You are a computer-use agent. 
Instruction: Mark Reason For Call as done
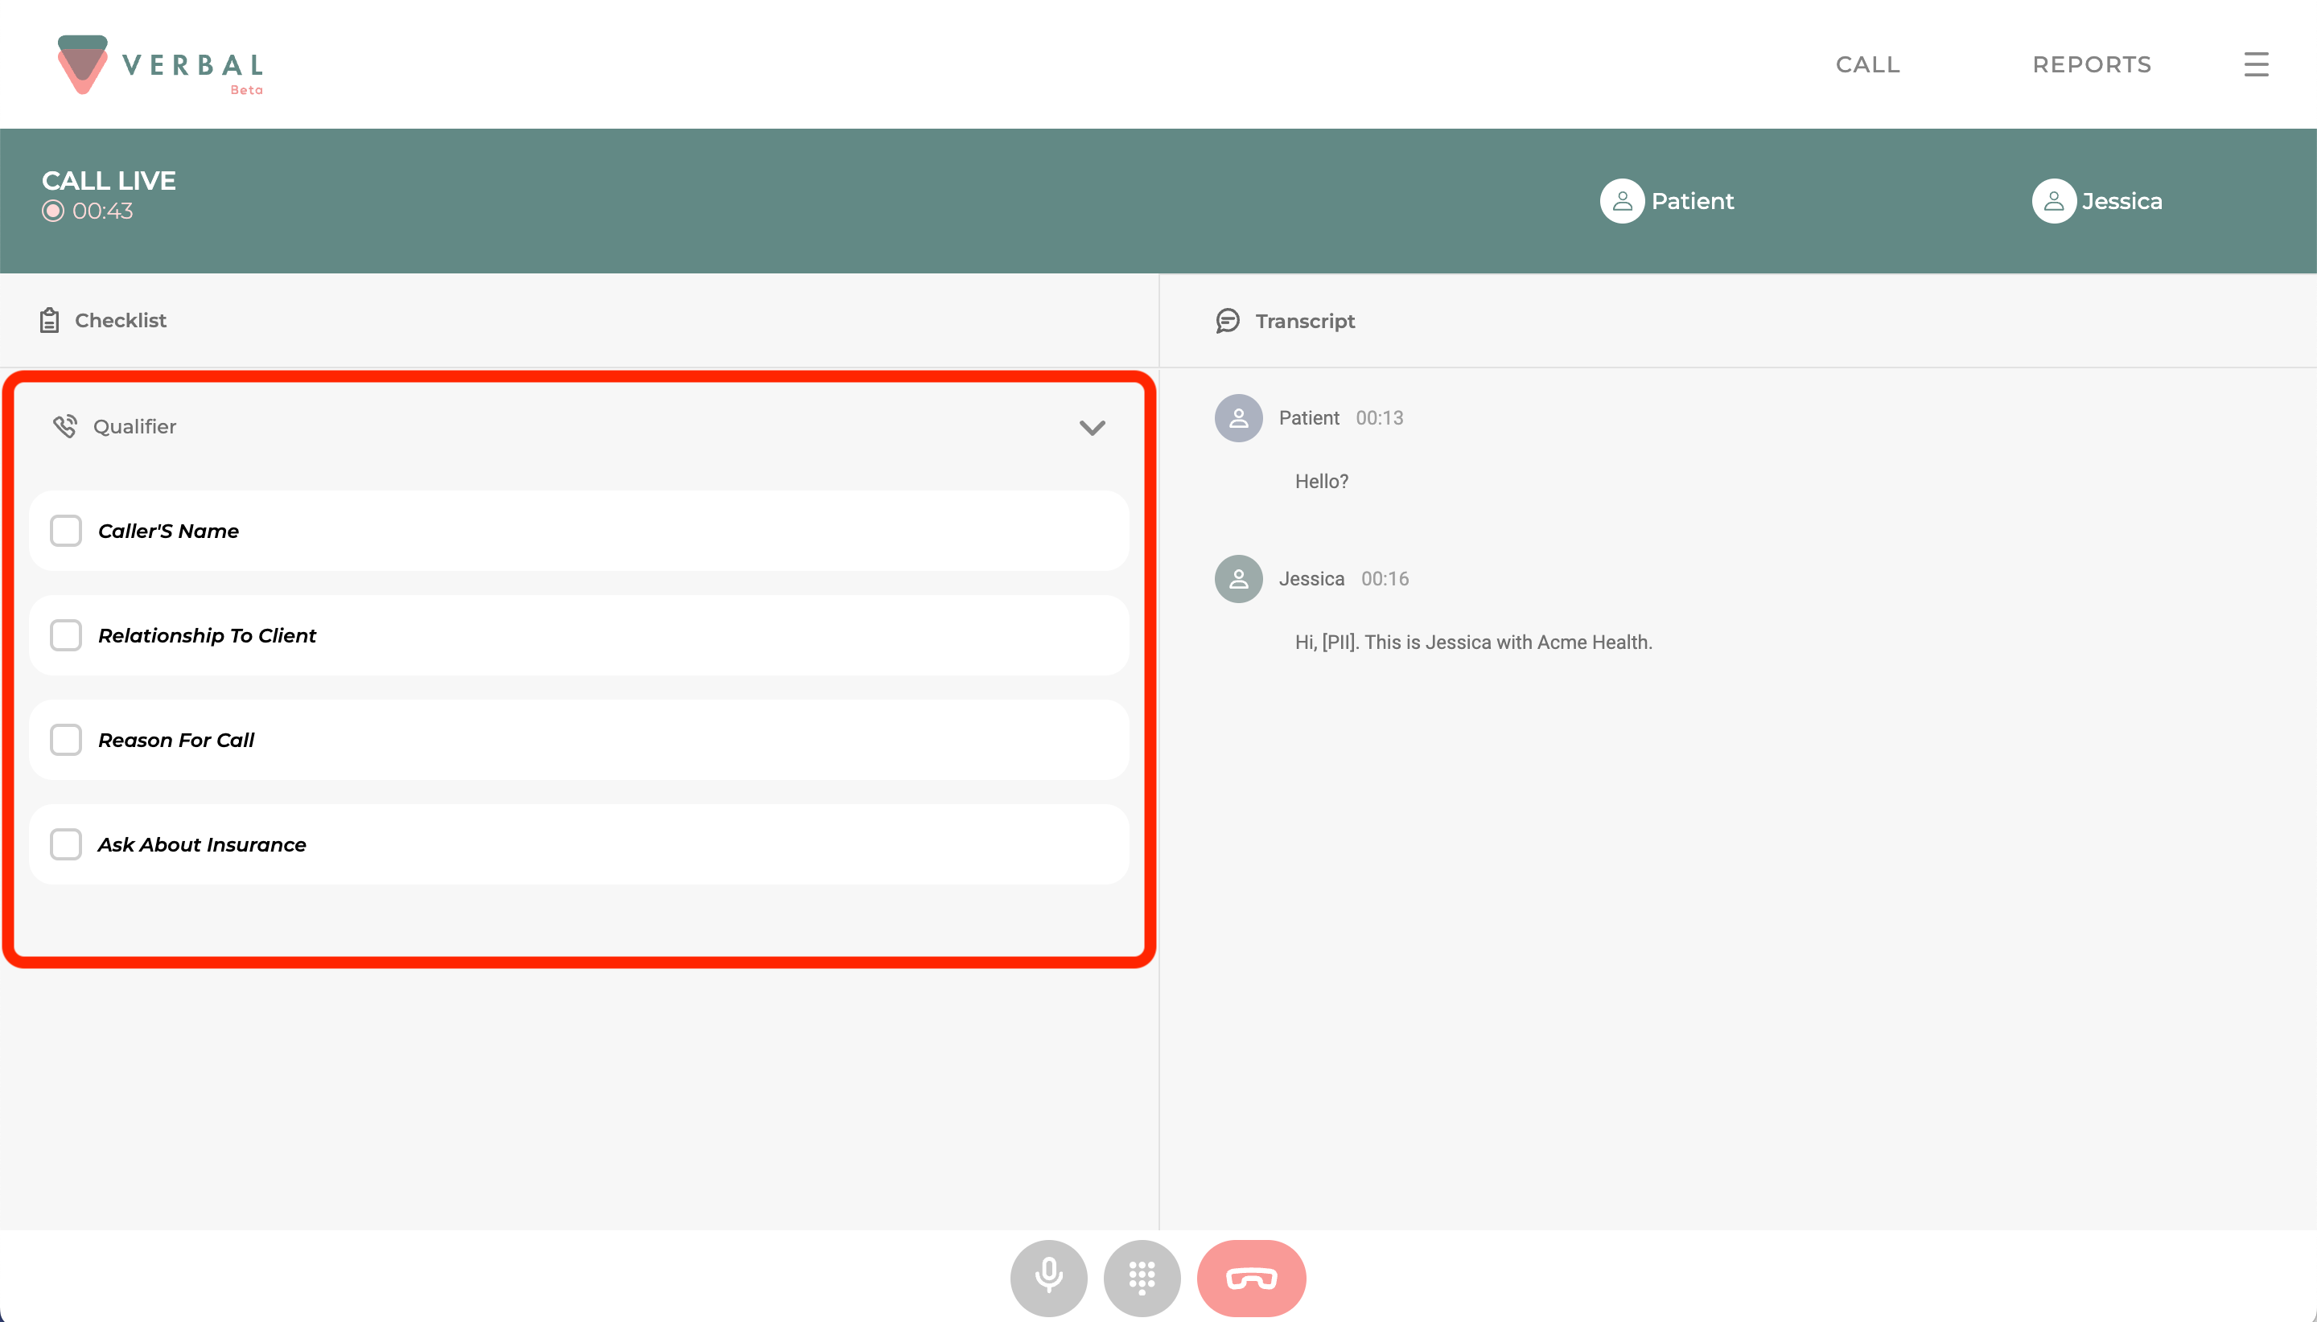65,740
